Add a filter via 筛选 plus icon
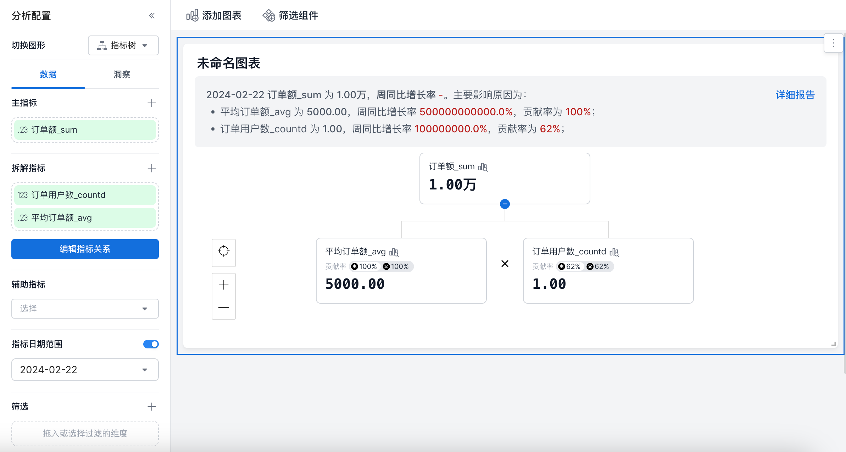Screen dimensions: 846x452 tap(152, 407)
